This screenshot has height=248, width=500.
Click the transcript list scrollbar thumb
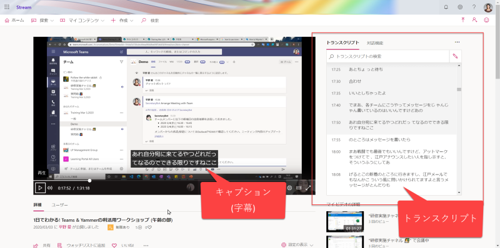coord(459,89)
